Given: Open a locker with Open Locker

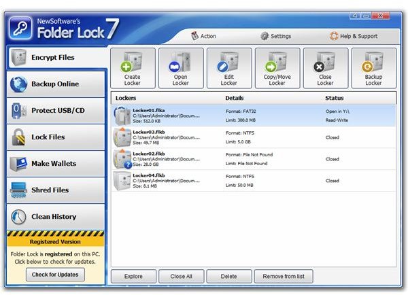Looking at the screenshot, I should pos(181,68).
